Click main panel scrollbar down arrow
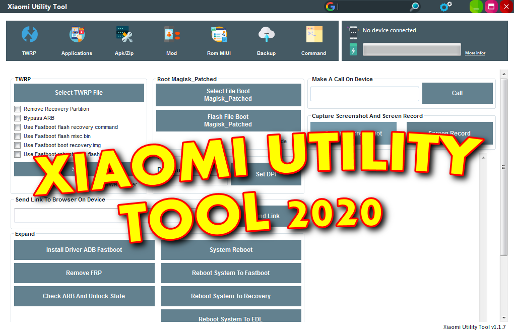 (504, 318)
